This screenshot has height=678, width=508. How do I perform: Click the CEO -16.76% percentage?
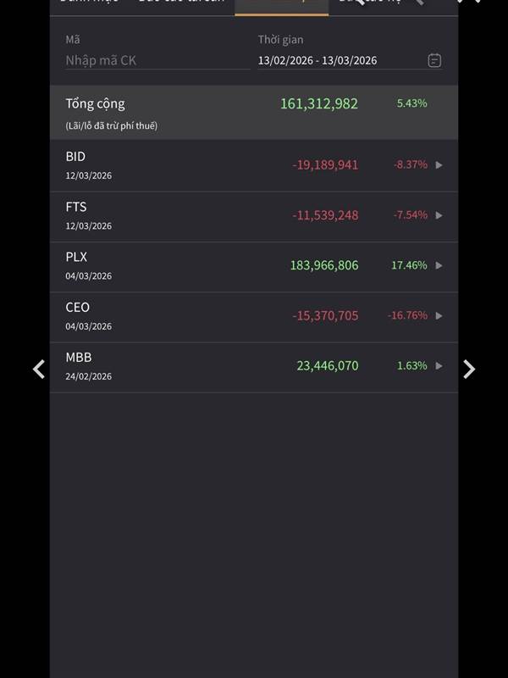407,315
